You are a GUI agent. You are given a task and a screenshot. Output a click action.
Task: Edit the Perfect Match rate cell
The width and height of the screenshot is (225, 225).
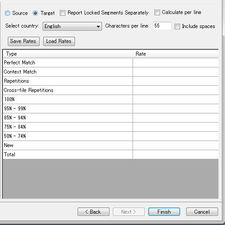click(176, 63)
